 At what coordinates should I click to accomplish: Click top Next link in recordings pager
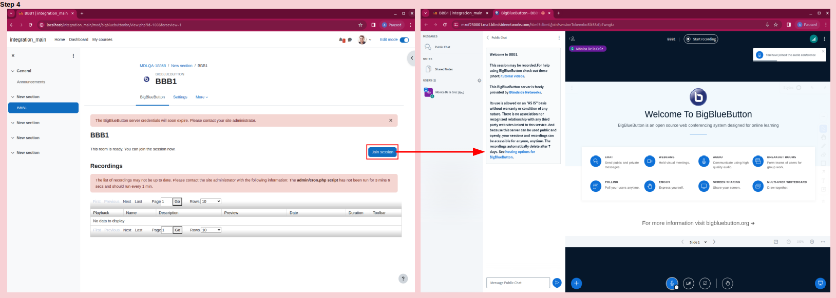point(127,202)
